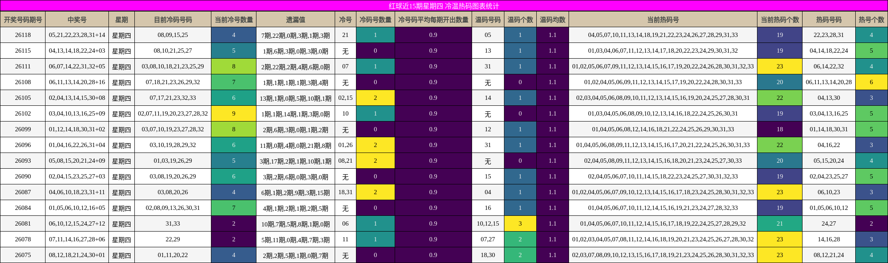Click cold count 7 in row 26108

tap(234, 82)
